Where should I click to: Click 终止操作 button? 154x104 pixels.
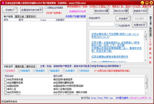(x=139, y=19)
